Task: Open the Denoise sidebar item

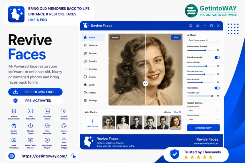Action: [93, 69]
